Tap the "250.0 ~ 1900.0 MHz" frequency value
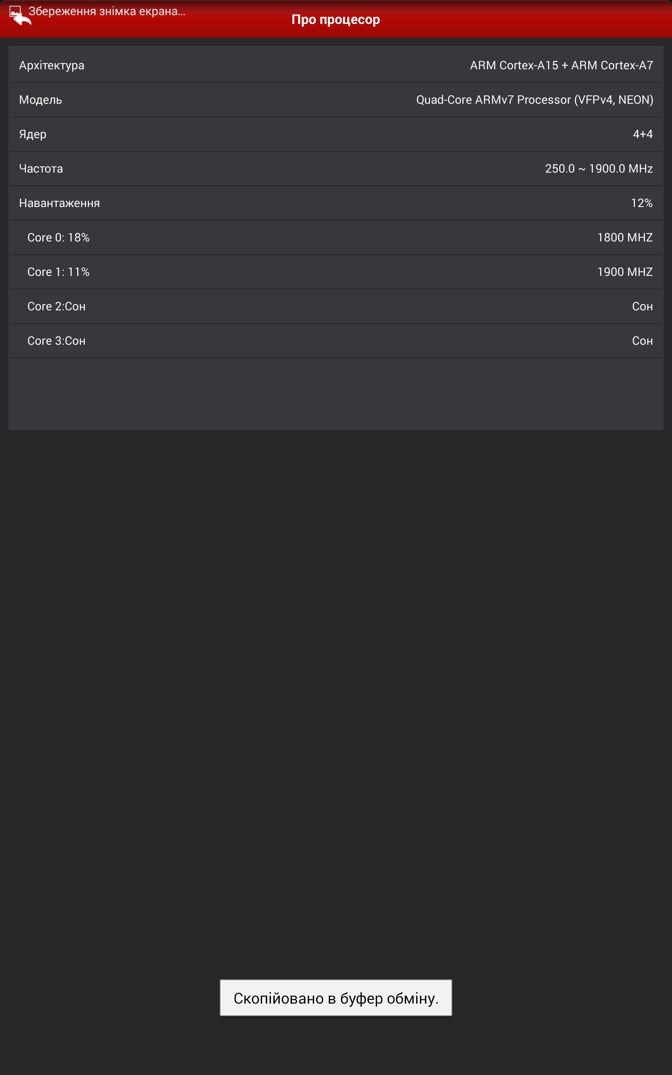The image size is (672, 1075). (x=598, y=168)
